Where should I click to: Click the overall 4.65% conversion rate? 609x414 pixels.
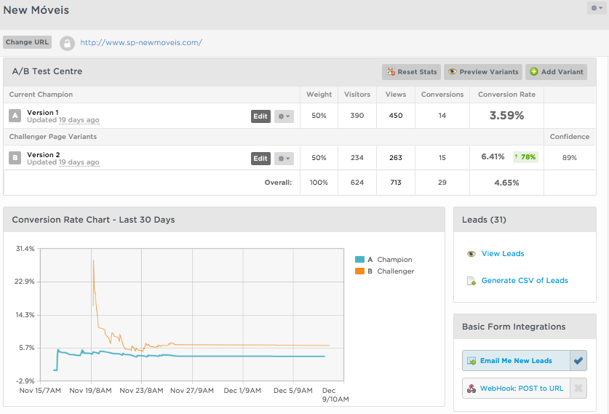[x=506, y=183]
